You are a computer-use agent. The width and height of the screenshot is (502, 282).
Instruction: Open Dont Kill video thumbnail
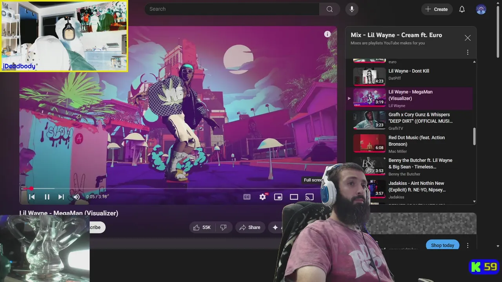click(369, 76)
